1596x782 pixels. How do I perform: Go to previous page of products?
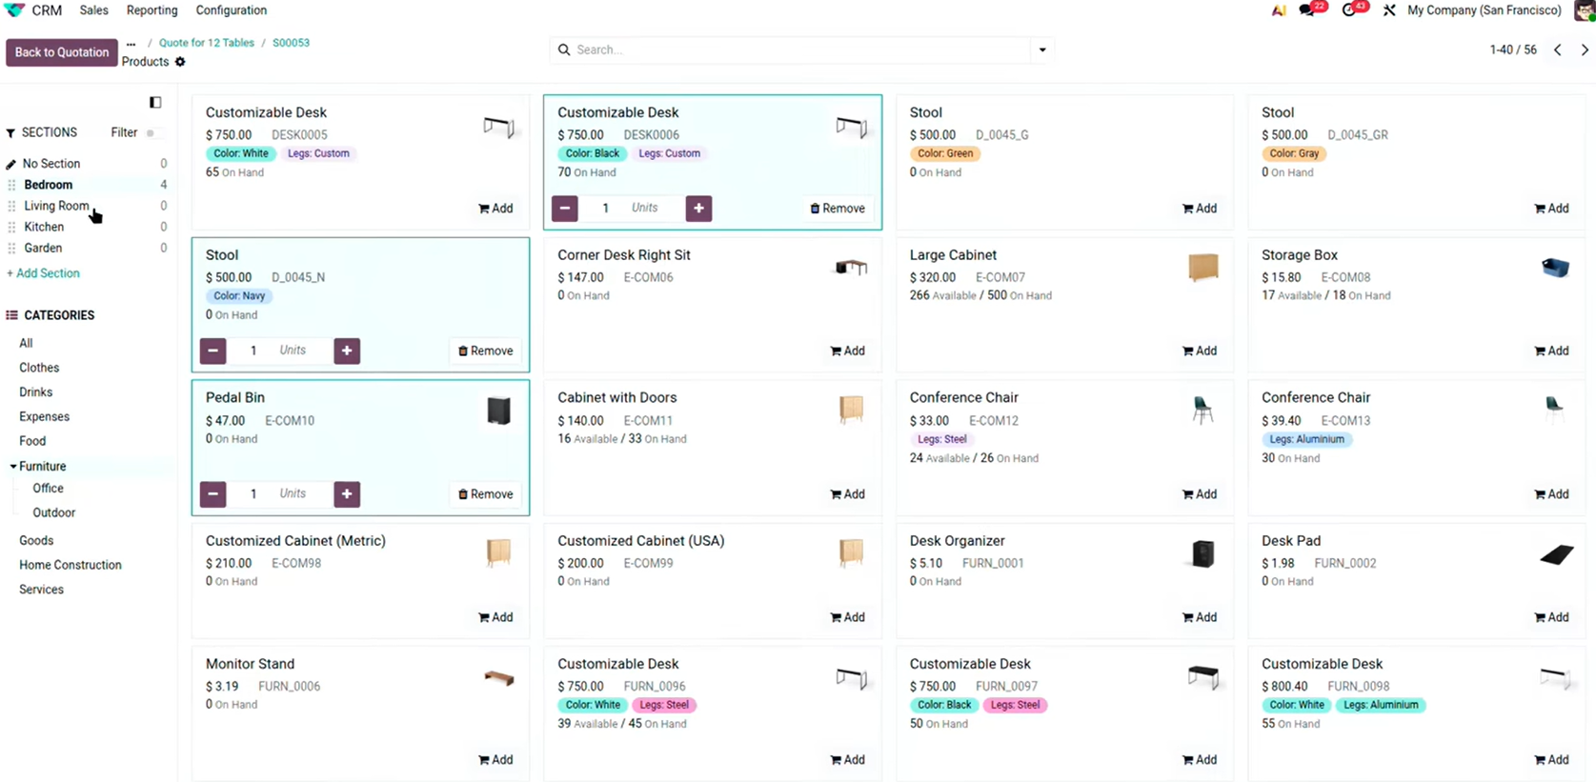tap(1558, 50)
